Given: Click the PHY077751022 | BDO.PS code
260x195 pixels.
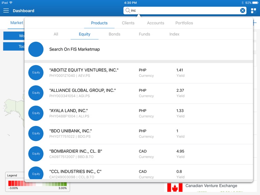Looking at the screenshot, I should coord(70,136).
